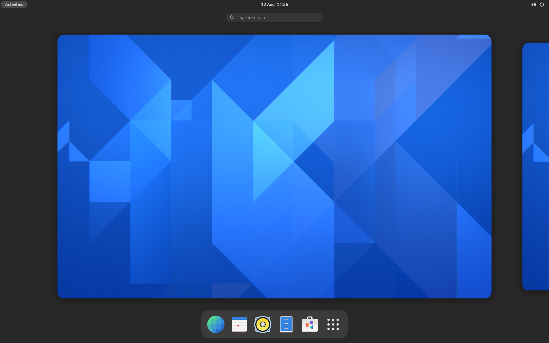The height and width of the screenshot is (343, 549).
Task: Launch the Software store dock icon
Action: [309, 324]
